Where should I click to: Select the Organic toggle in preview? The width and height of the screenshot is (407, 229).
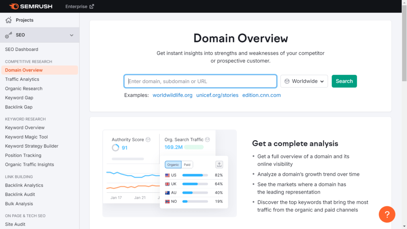tap(173, 165)
